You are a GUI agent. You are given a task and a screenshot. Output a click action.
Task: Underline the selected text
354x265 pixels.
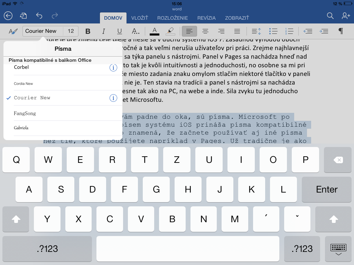coord(119,31)
